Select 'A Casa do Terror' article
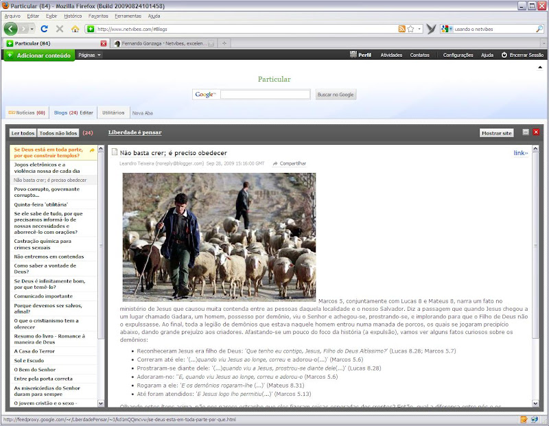The image size is (549, 426). click(x=54, y=351)
